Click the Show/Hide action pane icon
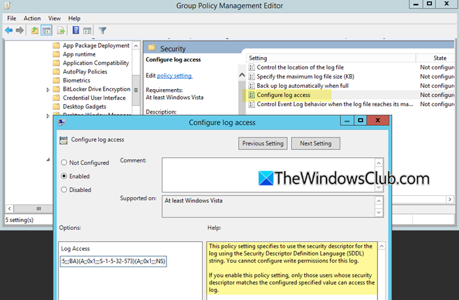 87,30
